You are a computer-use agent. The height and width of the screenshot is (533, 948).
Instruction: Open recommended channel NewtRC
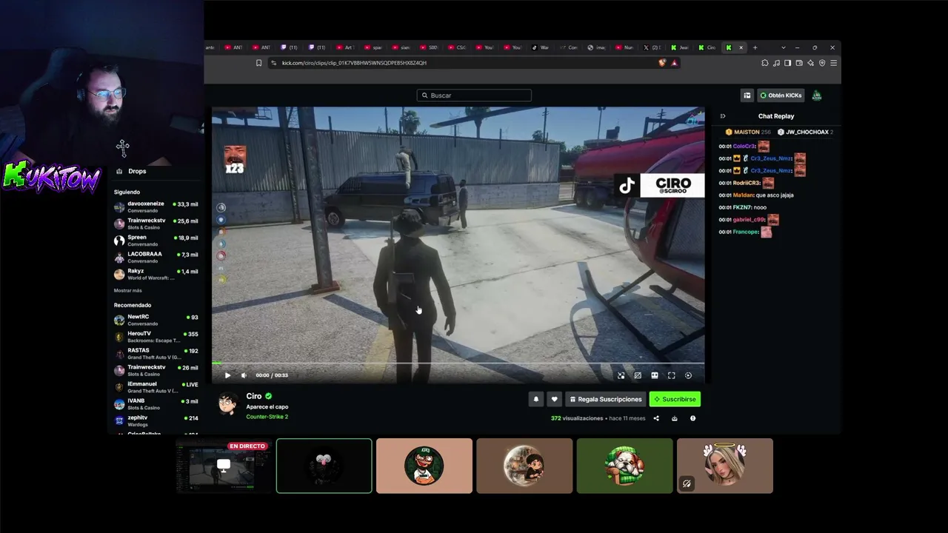(x=156, y=320)
